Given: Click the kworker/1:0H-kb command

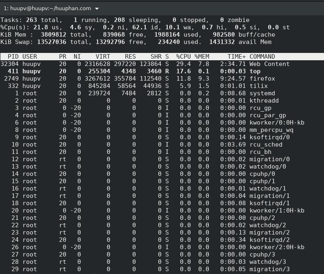Looking at the screenshot, I should click(277, 211).
